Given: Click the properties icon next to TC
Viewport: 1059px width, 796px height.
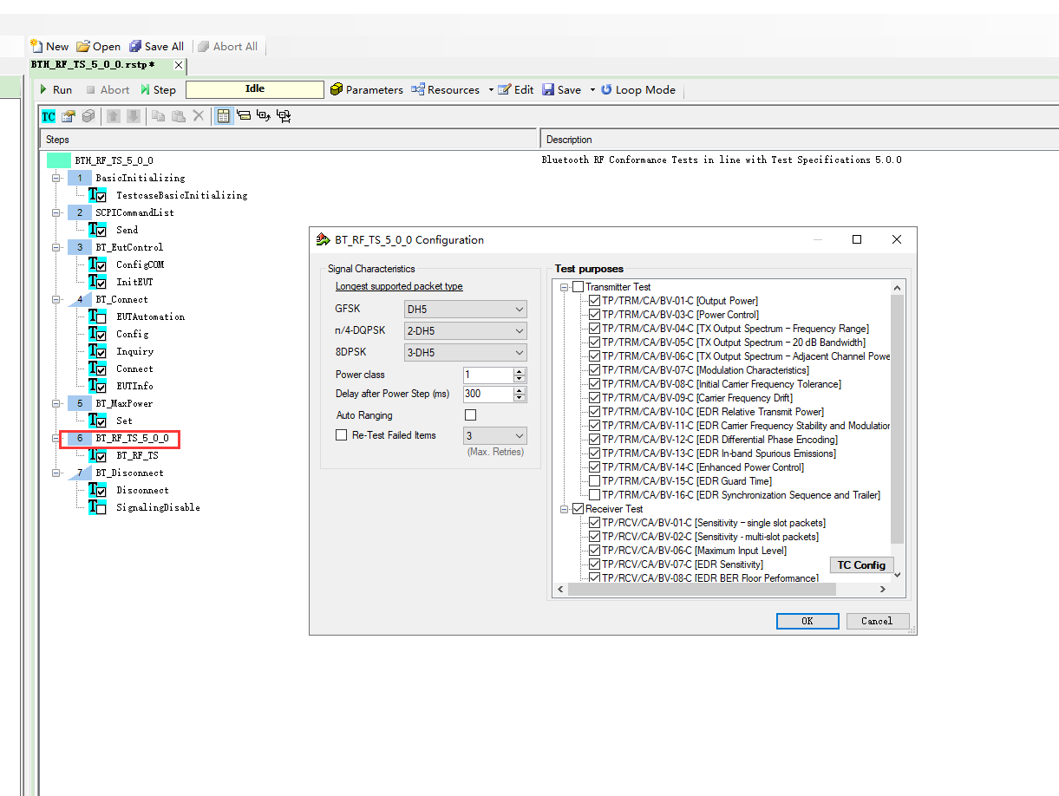Looking at the screenshot, I should pos(69,116).
